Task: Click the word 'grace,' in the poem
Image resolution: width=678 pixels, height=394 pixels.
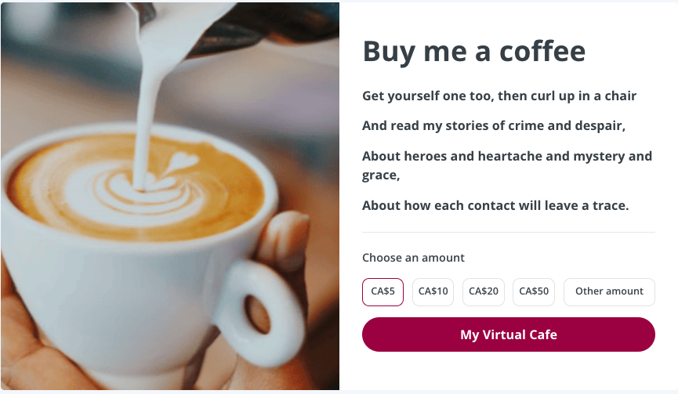Action: pyautogui.click(x=381, y=175)
